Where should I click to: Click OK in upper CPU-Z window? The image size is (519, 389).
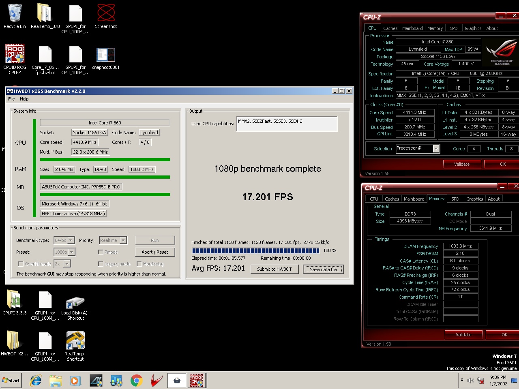click(502, 164)
